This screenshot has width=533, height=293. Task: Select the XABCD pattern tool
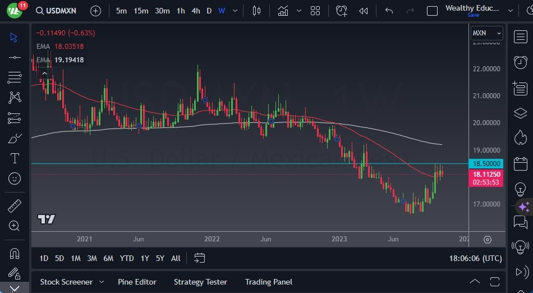14,98
